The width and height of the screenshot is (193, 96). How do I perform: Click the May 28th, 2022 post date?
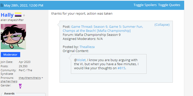click(23, 5)
